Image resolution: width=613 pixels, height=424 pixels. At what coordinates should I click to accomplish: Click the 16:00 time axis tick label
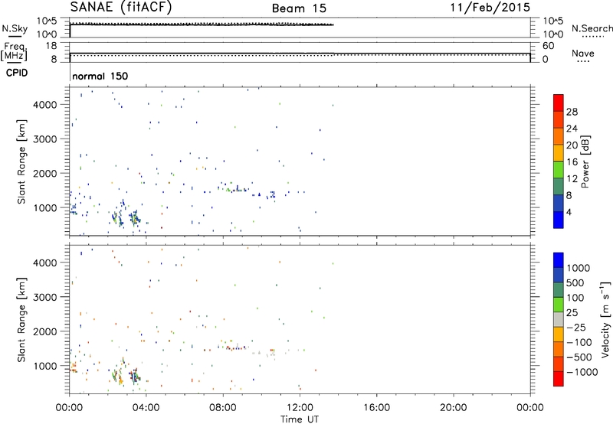point(376,408)
